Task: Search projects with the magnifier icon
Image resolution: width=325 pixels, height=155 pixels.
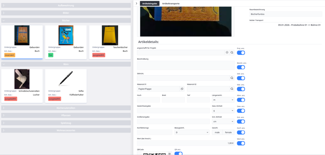Action: tap(232, 52)
